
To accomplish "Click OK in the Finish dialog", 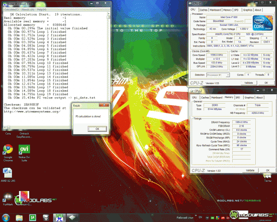I will click(x=97, y=129).
